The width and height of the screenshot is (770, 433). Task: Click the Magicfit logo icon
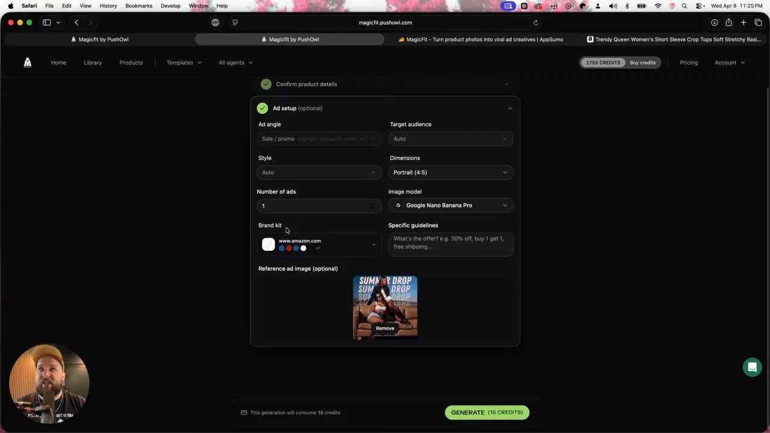click(28, 63)
